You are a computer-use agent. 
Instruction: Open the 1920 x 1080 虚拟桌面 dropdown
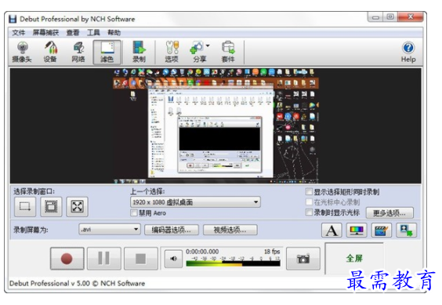tap(195, 202)
